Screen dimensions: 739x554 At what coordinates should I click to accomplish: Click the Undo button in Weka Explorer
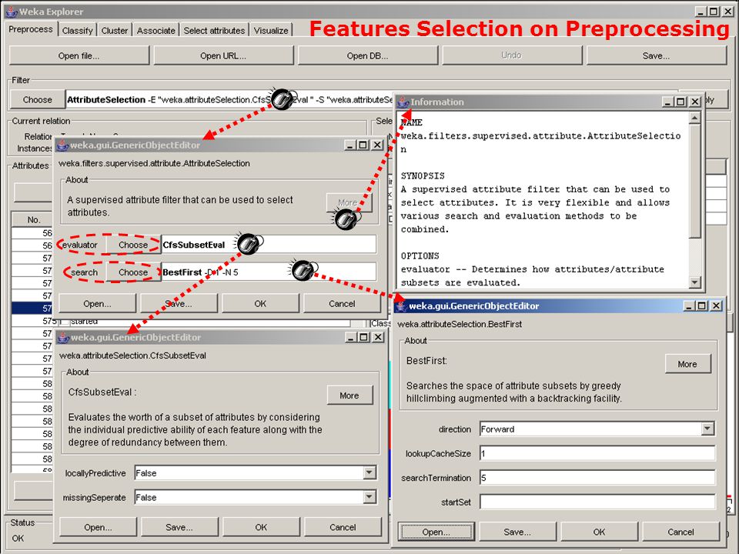[x=512, y=55]
